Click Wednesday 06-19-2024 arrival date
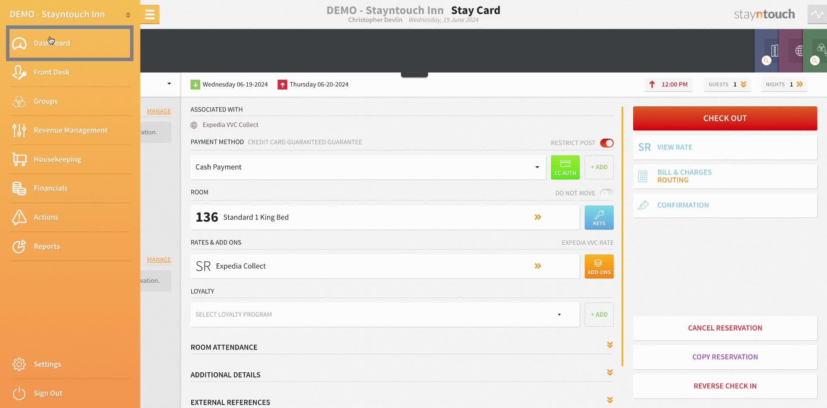 235,84
